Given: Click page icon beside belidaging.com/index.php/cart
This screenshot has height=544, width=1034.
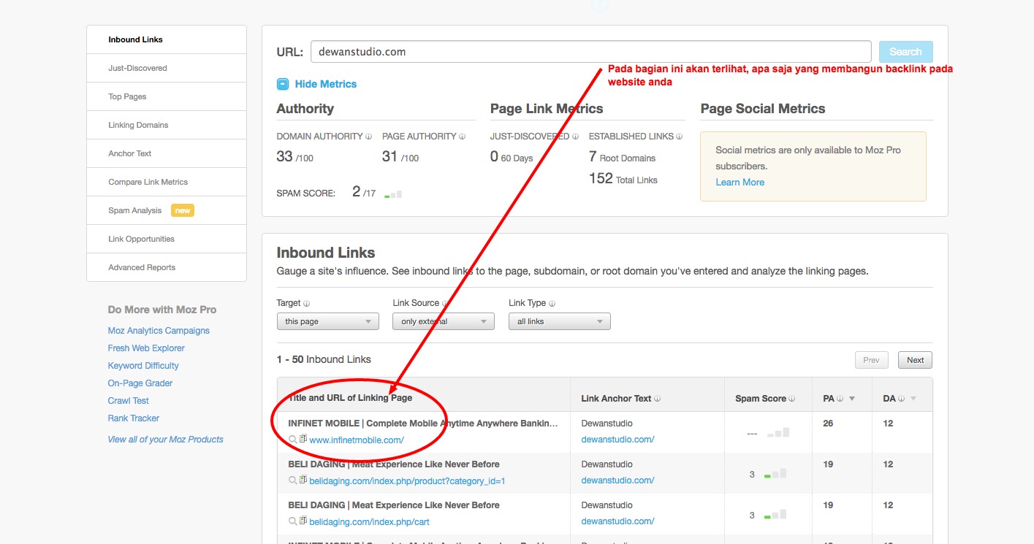Looking at the screenshot, I should pyautogui.click(x=303, y=521).
